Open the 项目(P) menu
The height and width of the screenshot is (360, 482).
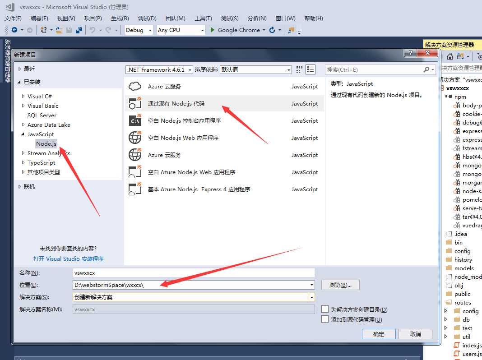click(x=93, y=18)
